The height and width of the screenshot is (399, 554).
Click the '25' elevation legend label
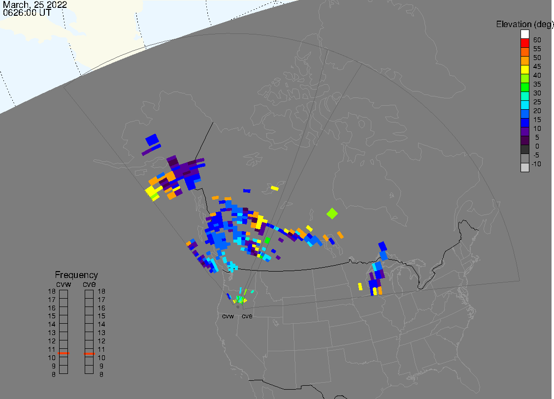[x=537, y=102]
